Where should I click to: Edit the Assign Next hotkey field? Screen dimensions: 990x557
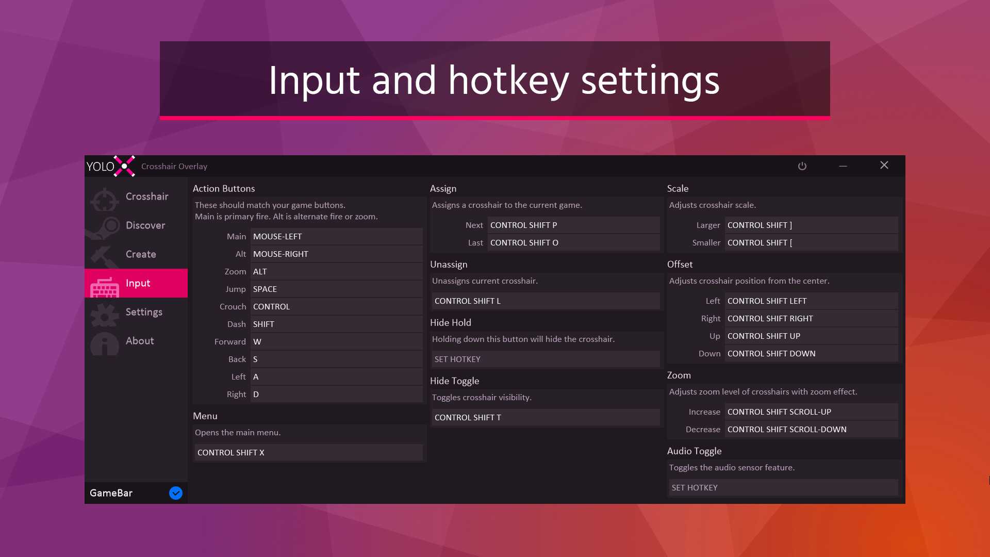click(x=573, y=225)
